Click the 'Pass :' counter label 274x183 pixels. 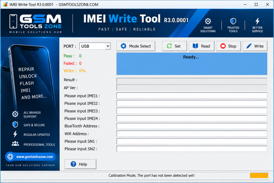click(69, 56)
